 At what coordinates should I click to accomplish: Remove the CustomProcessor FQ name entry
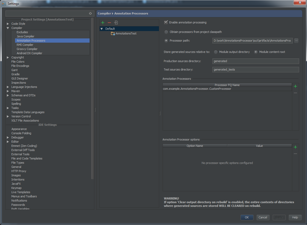click(295, 93)
